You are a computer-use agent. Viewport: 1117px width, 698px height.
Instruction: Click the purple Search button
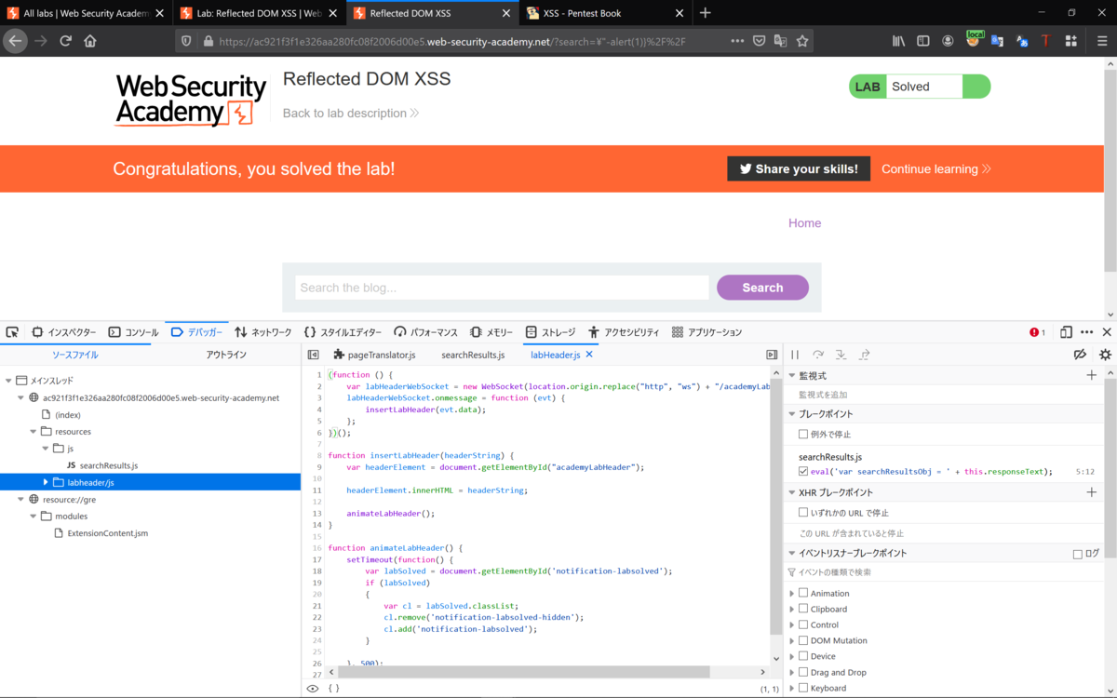tap(762, 288)
